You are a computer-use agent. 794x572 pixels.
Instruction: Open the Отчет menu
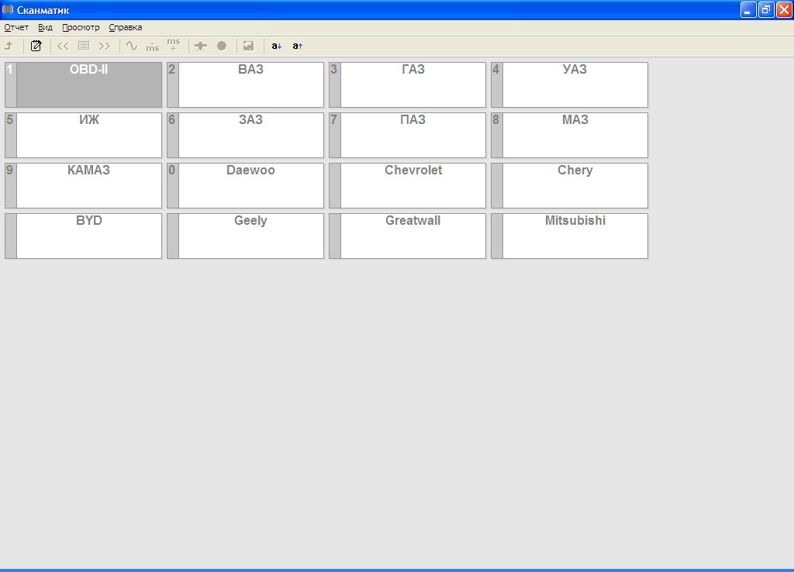[x=16, y=27]
